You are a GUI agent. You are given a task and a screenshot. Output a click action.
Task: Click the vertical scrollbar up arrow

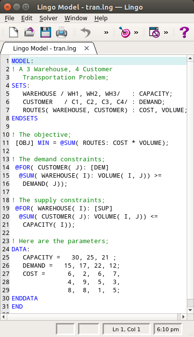190,58
